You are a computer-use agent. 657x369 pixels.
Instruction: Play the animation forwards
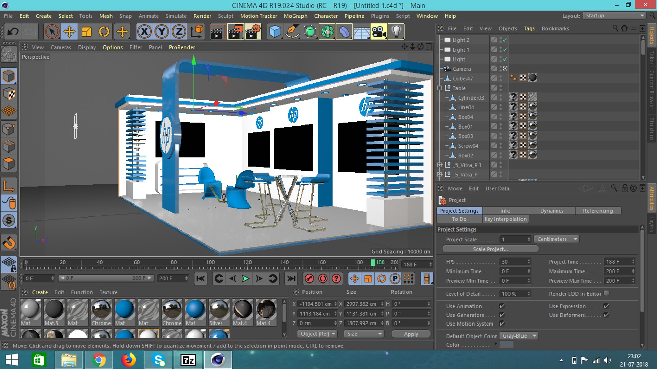coord(245,279)
